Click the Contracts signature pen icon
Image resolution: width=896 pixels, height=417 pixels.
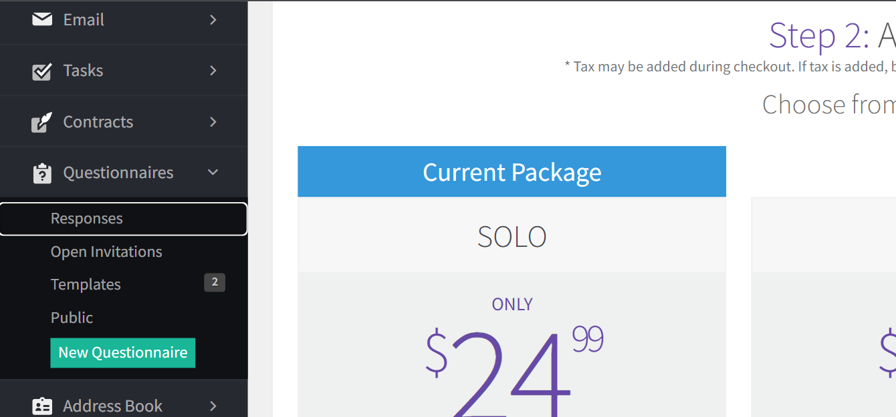[x=42, y=121]
